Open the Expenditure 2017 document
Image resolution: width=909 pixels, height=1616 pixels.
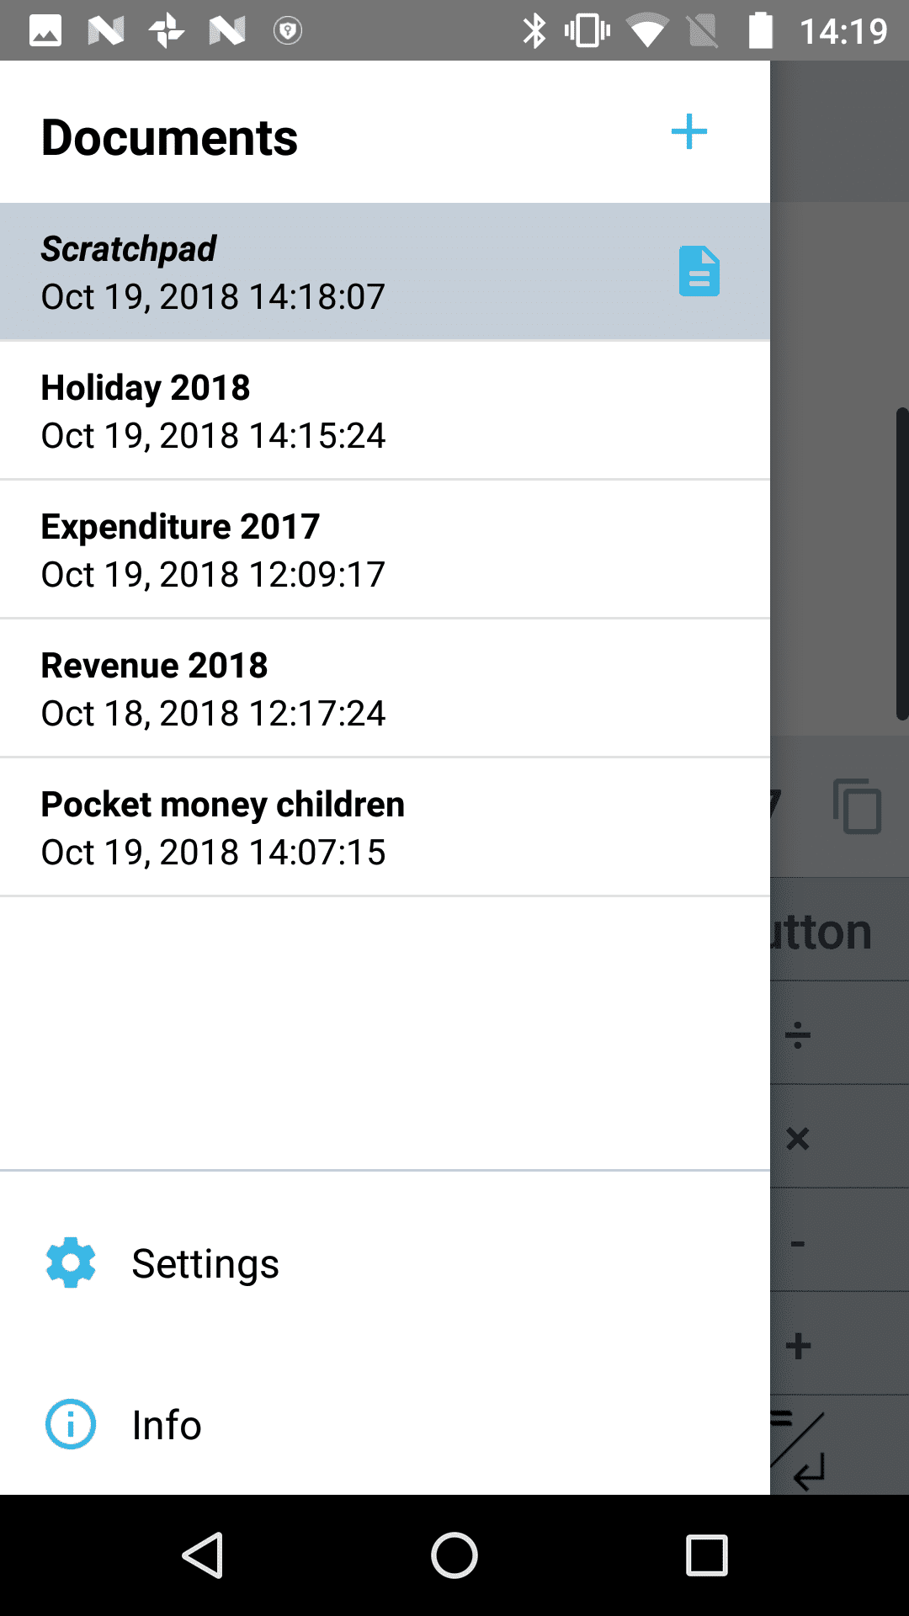(337, 550)
